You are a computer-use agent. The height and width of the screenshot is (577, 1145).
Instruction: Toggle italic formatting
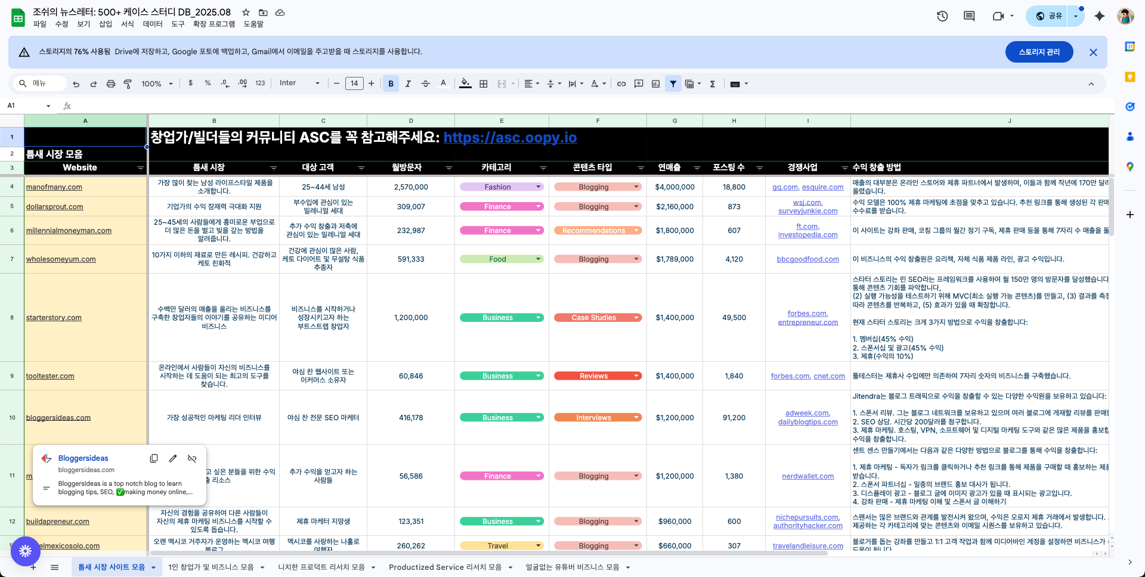point(408,84)
